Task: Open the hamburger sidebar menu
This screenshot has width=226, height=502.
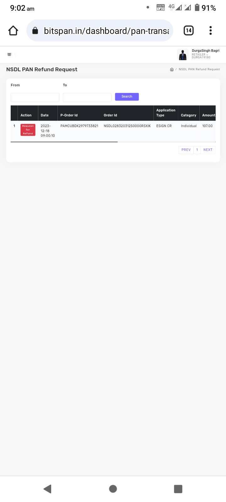Action: 9,55
